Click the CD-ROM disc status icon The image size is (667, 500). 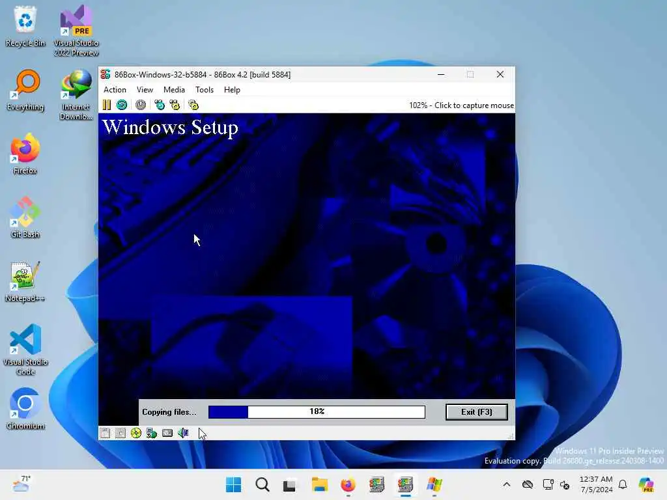point(136,433)
